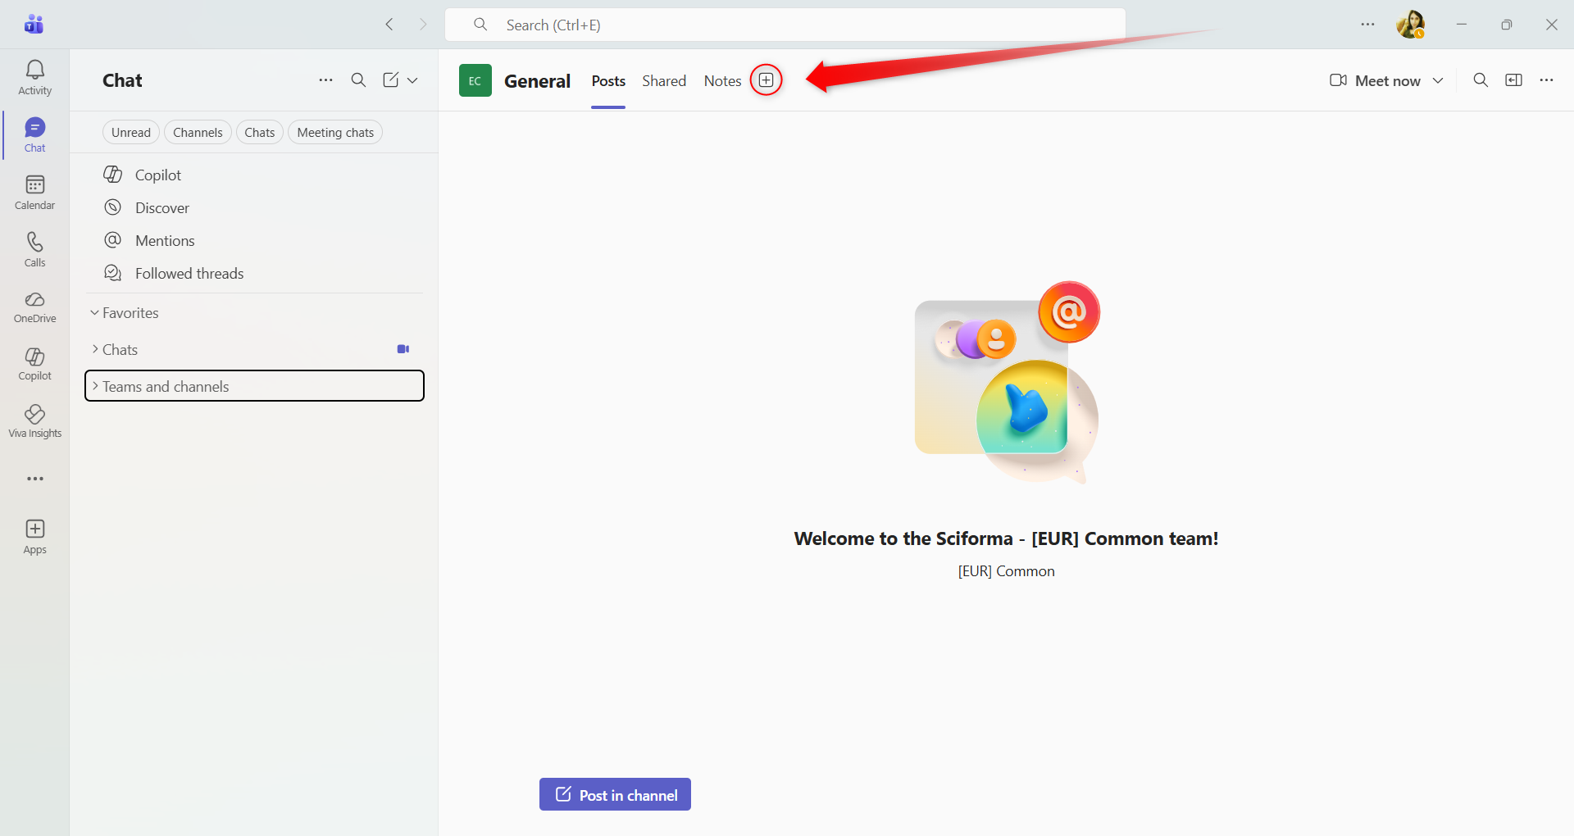Open Meet now options dropdown
Viewport: 1574px width, 836px height.
pyautogui.click(x=1438, y=80)
